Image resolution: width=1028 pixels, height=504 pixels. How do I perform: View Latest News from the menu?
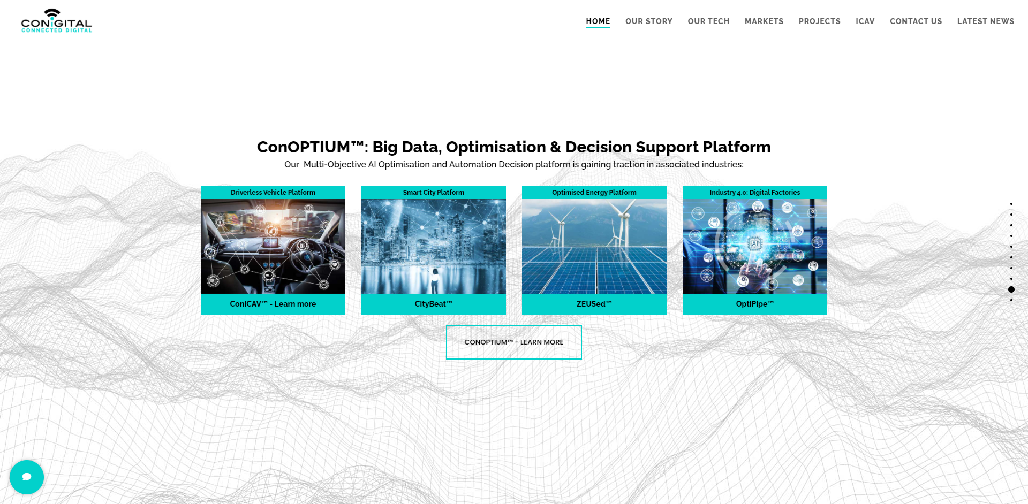coord(985,21)
